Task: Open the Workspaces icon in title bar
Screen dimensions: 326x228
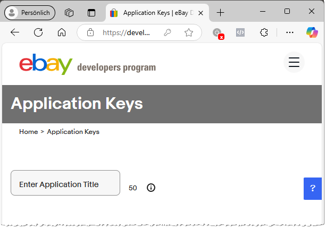Action: pyautogui.click(x=69, y=12)
